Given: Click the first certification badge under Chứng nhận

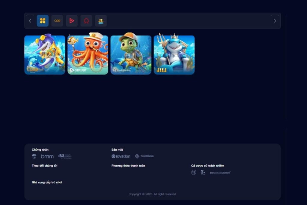Looking at the screenshot, I should click(34, 156).
